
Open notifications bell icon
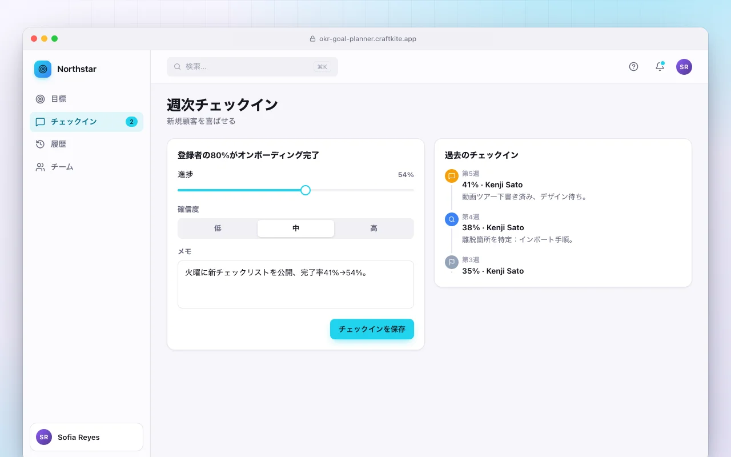click(x=660, y=67)
